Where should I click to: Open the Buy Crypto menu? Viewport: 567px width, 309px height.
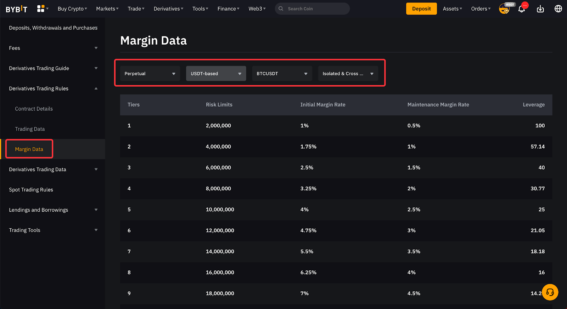click(x=72, y=9)
